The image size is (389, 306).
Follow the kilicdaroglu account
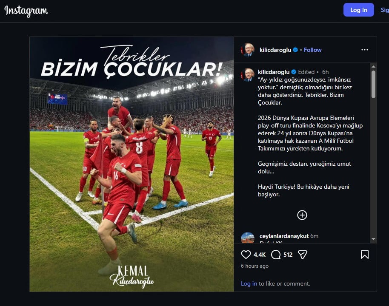pyautogui.click(x=312, y=50)
